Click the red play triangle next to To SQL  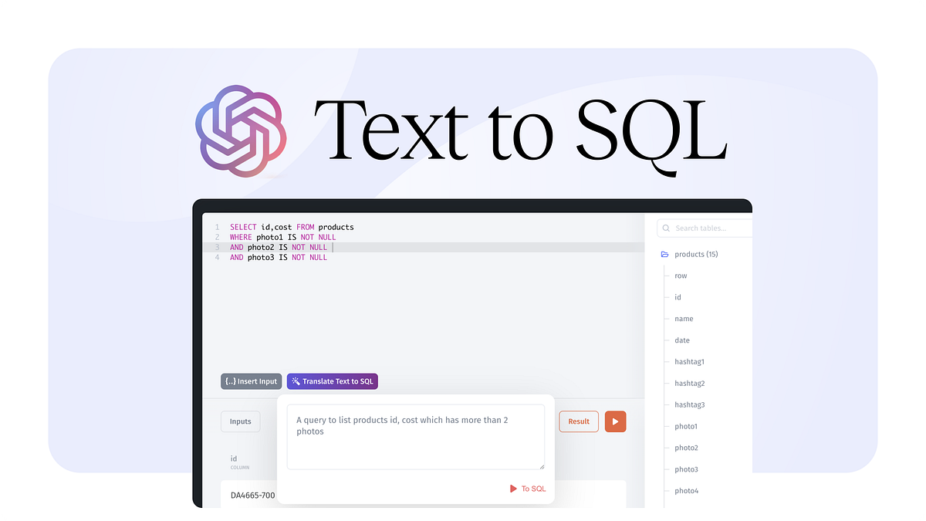[513, 489]
